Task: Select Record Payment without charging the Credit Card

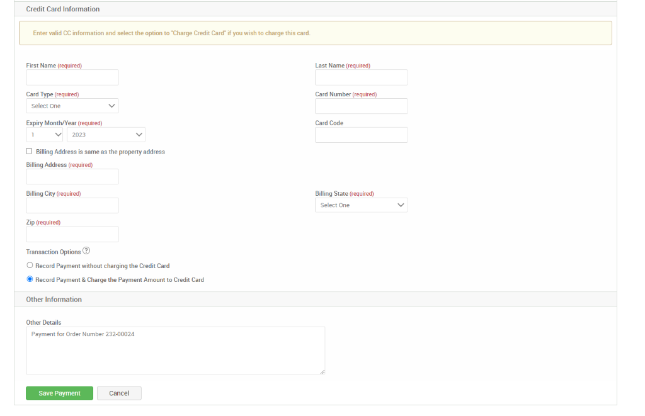Action: pos(30,266)
